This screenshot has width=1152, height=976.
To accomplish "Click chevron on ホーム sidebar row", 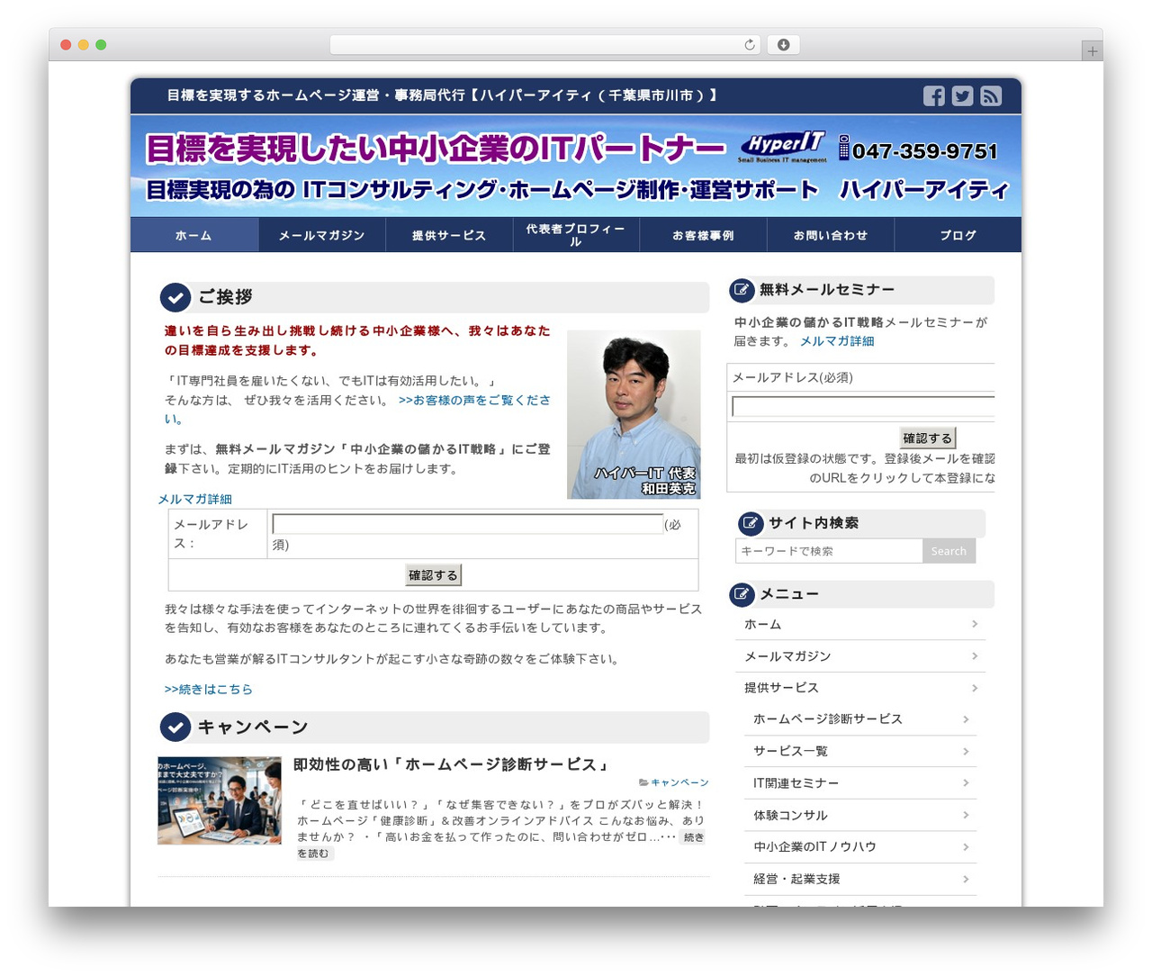I will (975, 624).
